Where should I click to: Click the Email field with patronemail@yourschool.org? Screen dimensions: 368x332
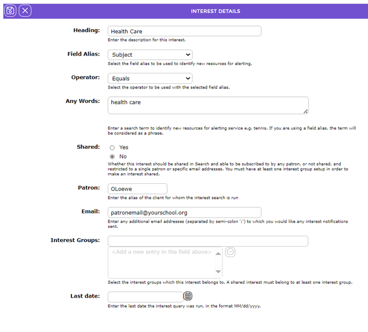(185, 212)
